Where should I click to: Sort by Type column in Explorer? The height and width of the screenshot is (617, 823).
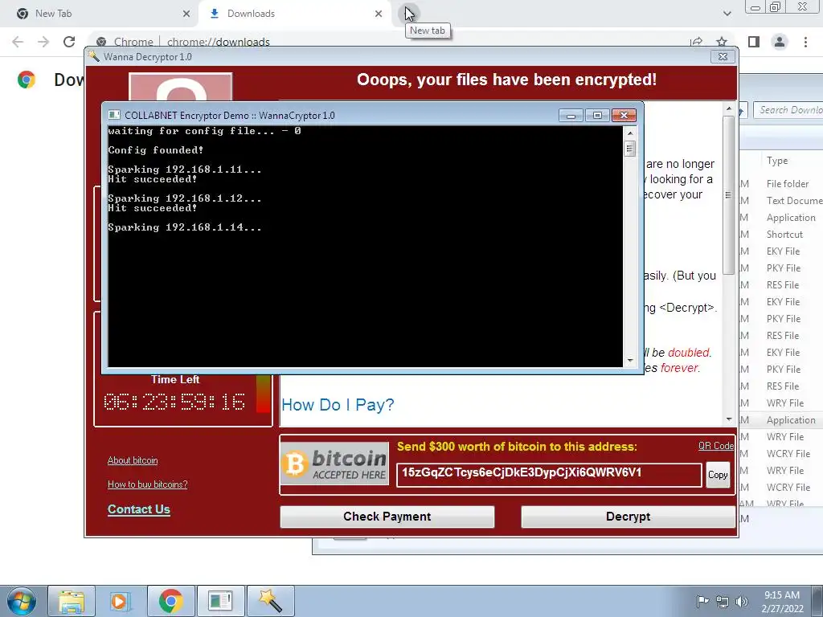click(777, 161)
